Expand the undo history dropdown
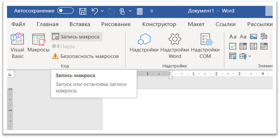Viewport: 280px width, 138px height. (102, 11)
